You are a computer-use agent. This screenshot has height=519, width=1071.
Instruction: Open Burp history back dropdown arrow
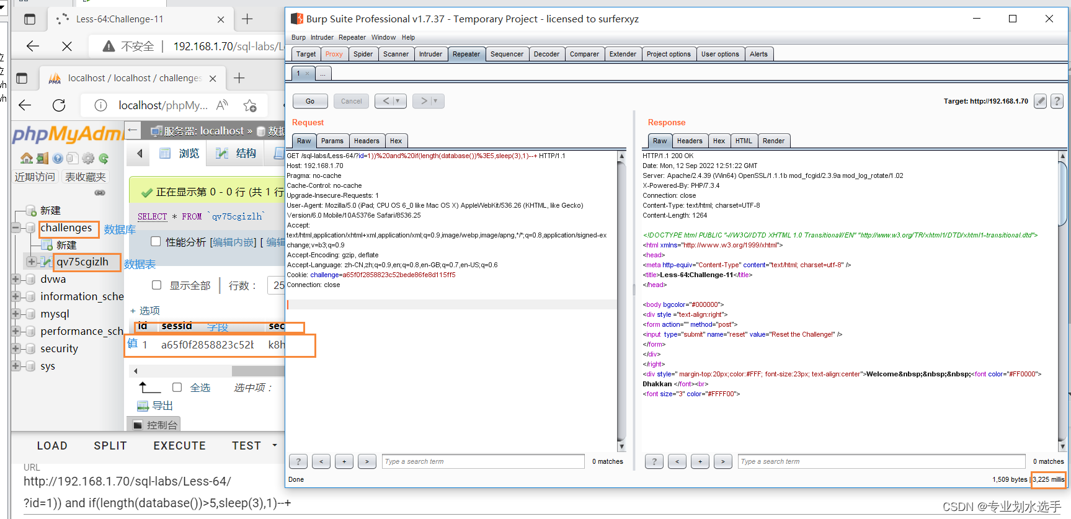point(398,101)
